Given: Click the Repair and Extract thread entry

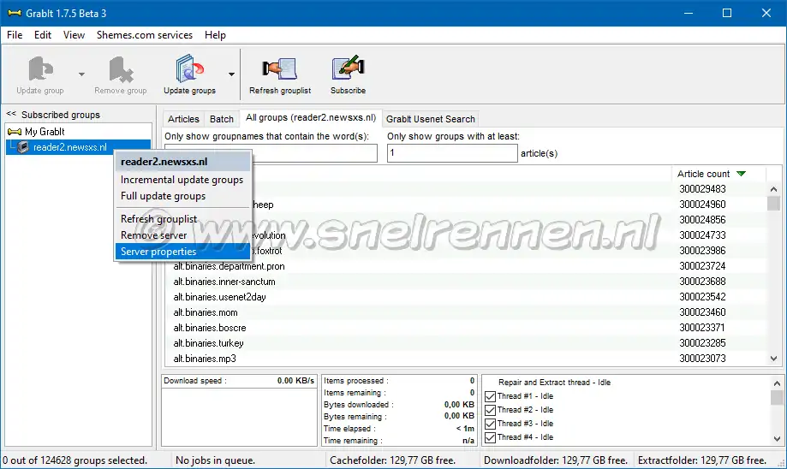Looking at the screenshot, I should coord(554,383).
